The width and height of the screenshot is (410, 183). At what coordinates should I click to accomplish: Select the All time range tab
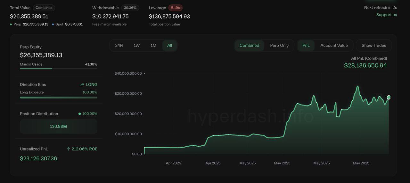tap(169, 45)
